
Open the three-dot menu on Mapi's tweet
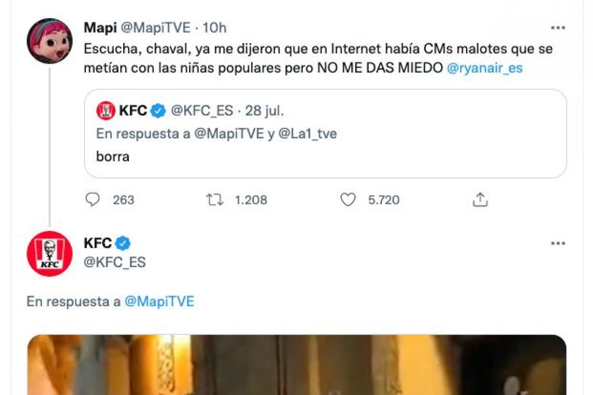tap(558, 28)
